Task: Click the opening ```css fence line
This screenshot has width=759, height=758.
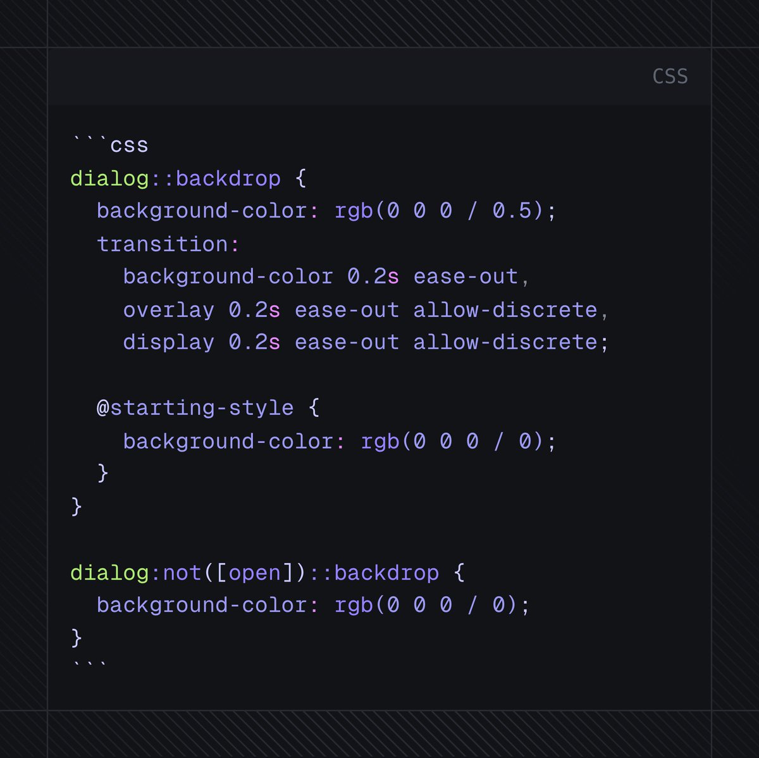Action: click(110, 145)
